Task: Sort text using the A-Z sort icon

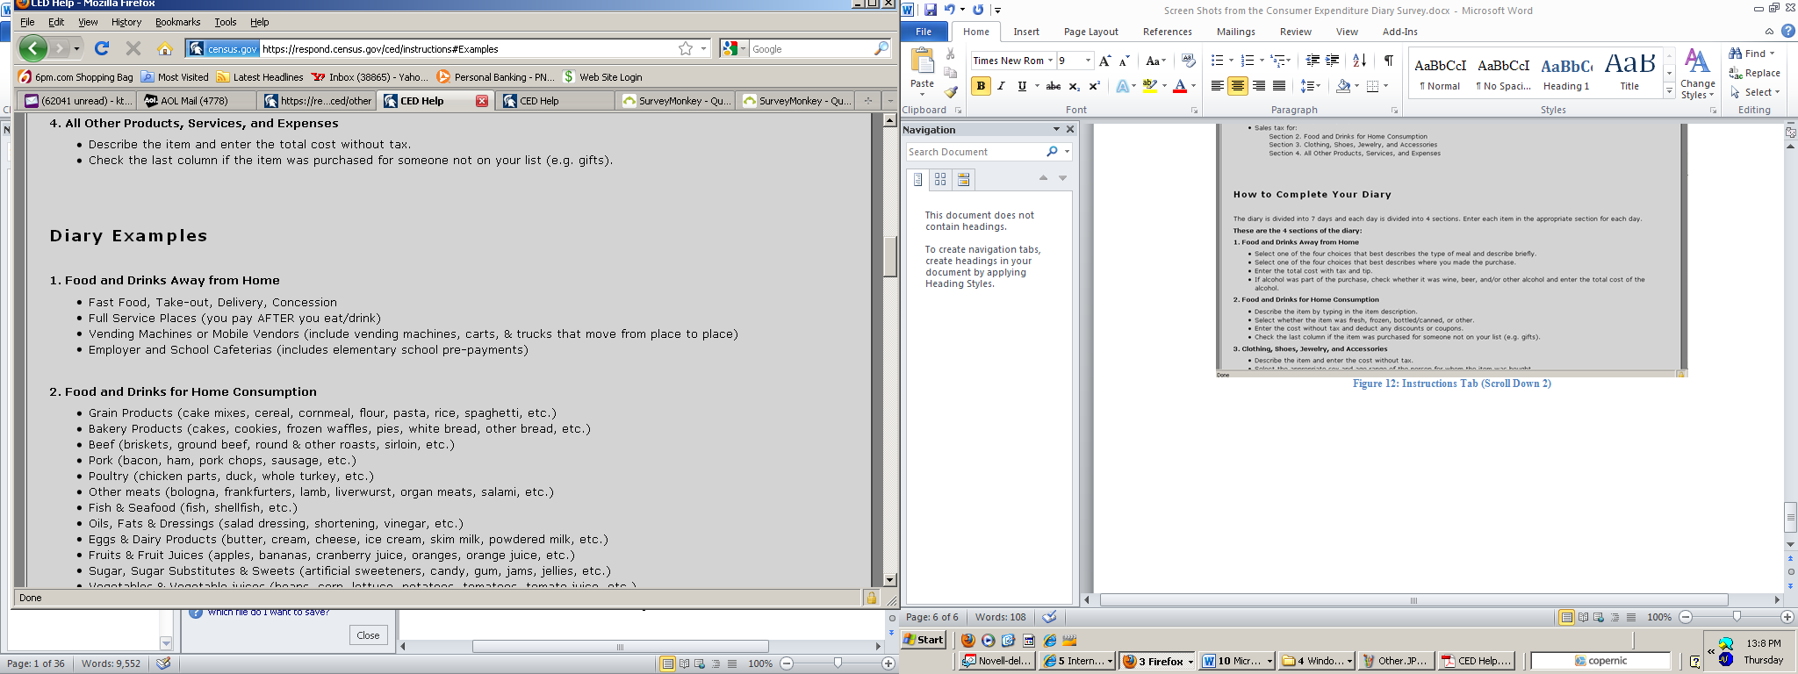Action: pyautogui.click(x=1359, y=61)
